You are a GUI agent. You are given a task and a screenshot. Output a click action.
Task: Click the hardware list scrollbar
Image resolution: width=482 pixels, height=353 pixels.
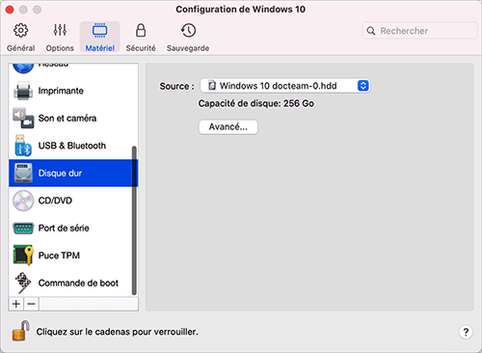pyautogui.click(x=134, y=221)
